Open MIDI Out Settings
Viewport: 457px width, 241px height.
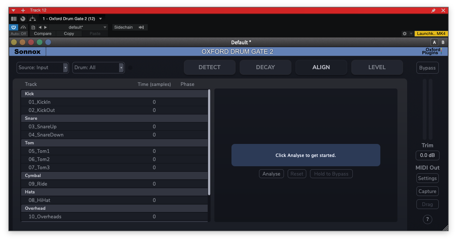coord(427,178)
